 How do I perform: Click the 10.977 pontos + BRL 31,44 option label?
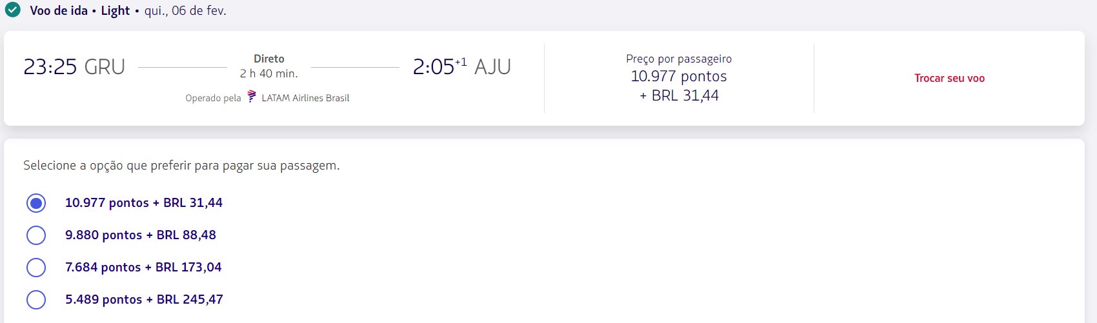144,202
